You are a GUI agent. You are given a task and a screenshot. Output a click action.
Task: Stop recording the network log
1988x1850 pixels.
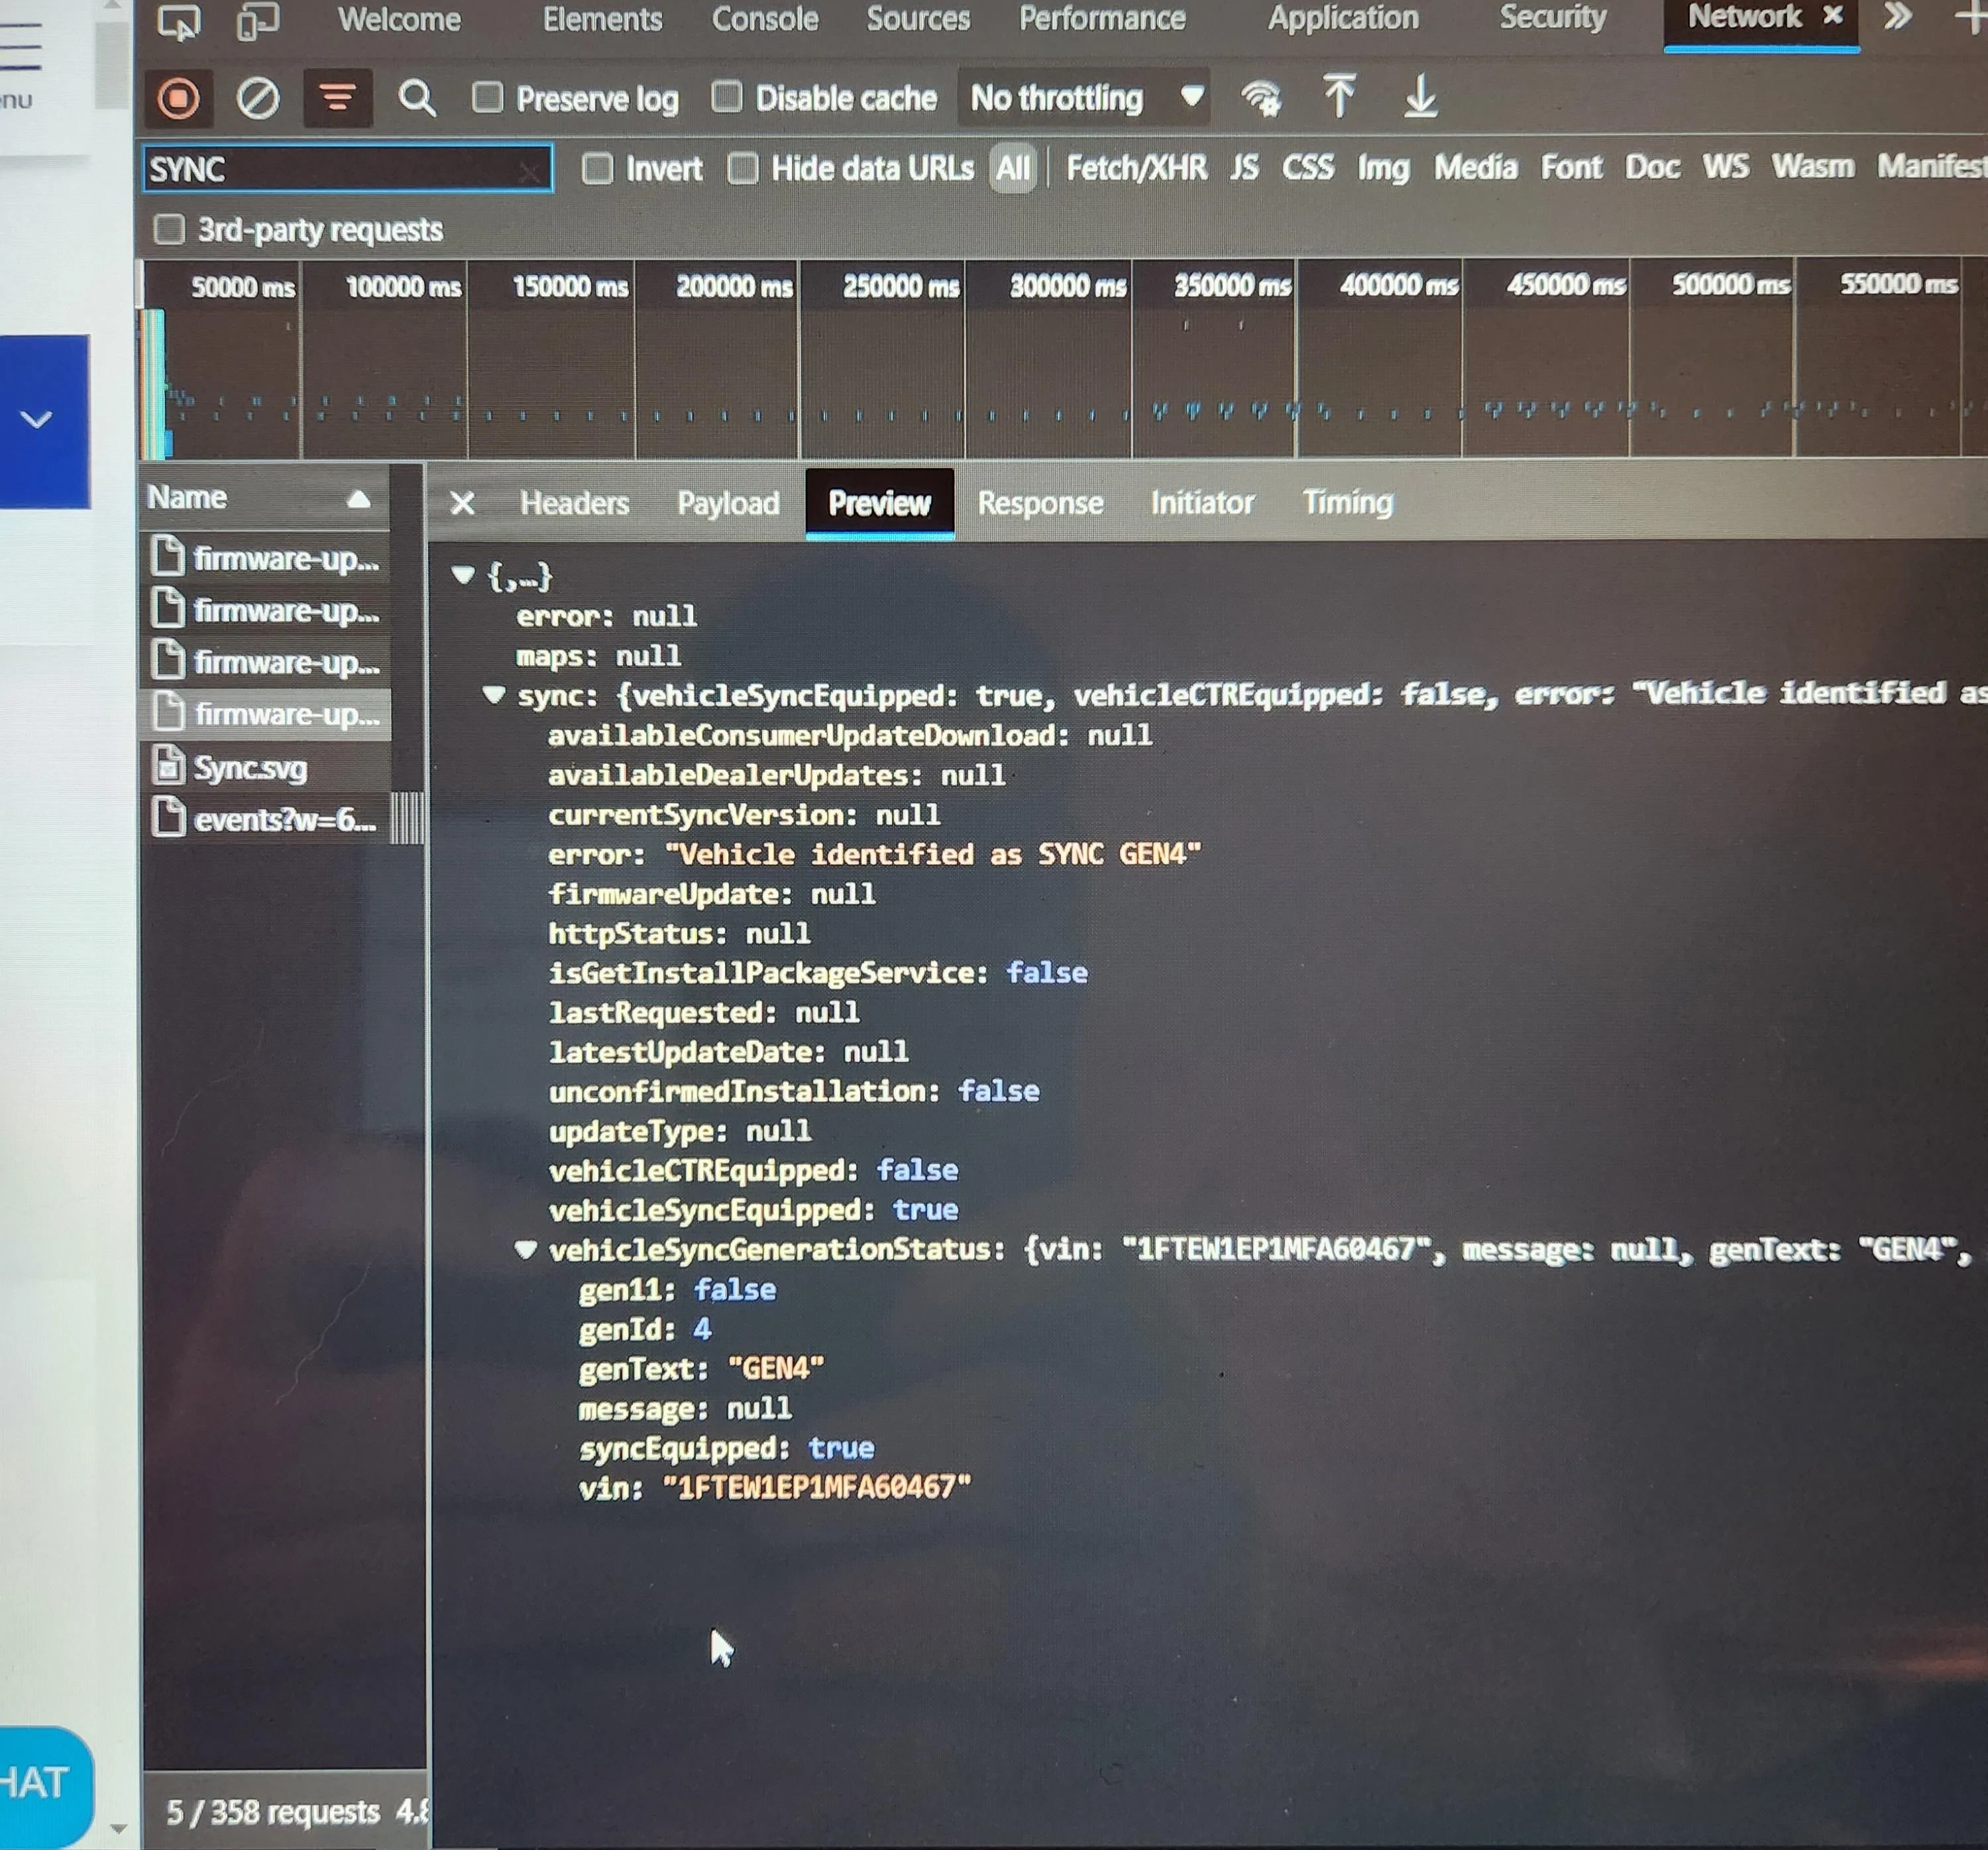tap(179, 98)
